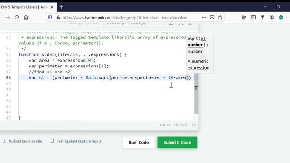Toggle the browser sidebar
290x163 pixels.
click(253, 18)
